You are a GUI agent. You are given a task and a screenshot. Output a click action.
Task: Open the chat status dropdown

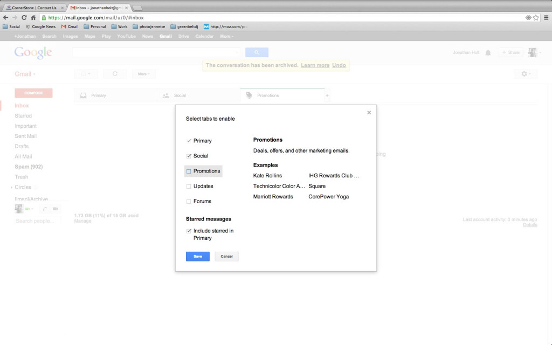(29, 209)
